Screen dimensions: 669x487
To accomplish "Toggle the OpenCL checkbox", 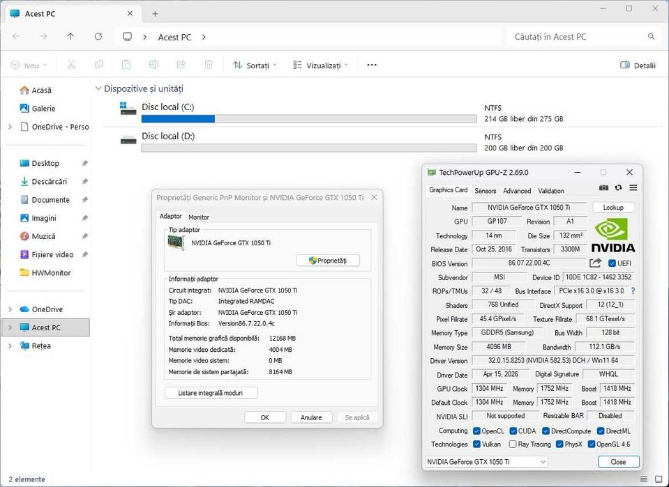I will [476, 431].
